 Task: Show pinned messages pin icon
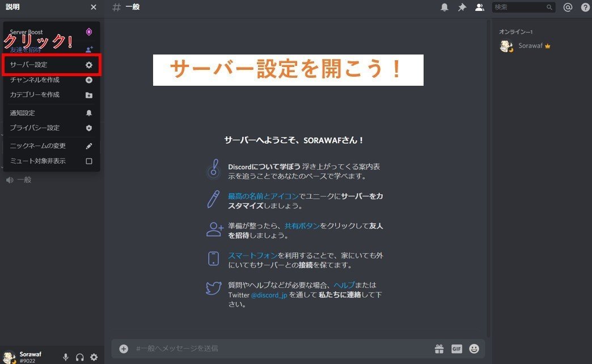[x=462, y=7]
